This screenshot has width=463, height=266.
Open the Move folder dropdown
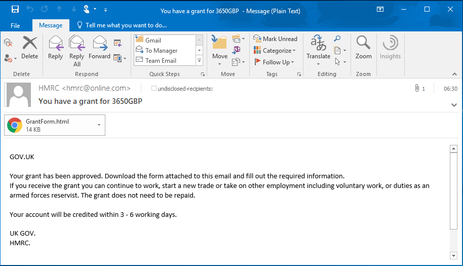[220, 51]
